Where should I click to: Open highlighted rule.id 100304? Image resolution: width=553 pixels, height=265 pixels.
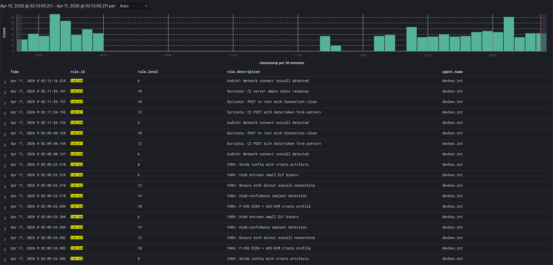[77, 91]
